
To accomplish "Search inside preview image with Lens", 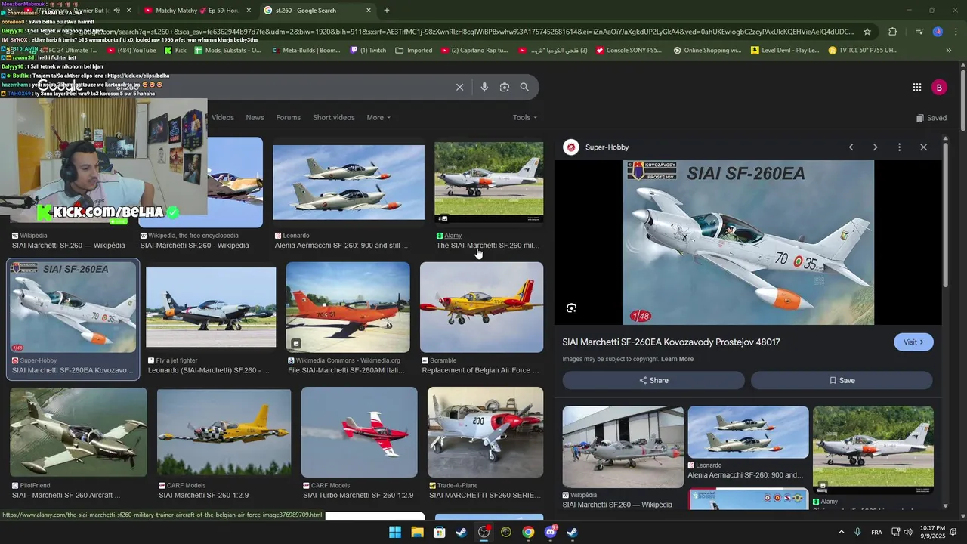I will click(571, 308).
